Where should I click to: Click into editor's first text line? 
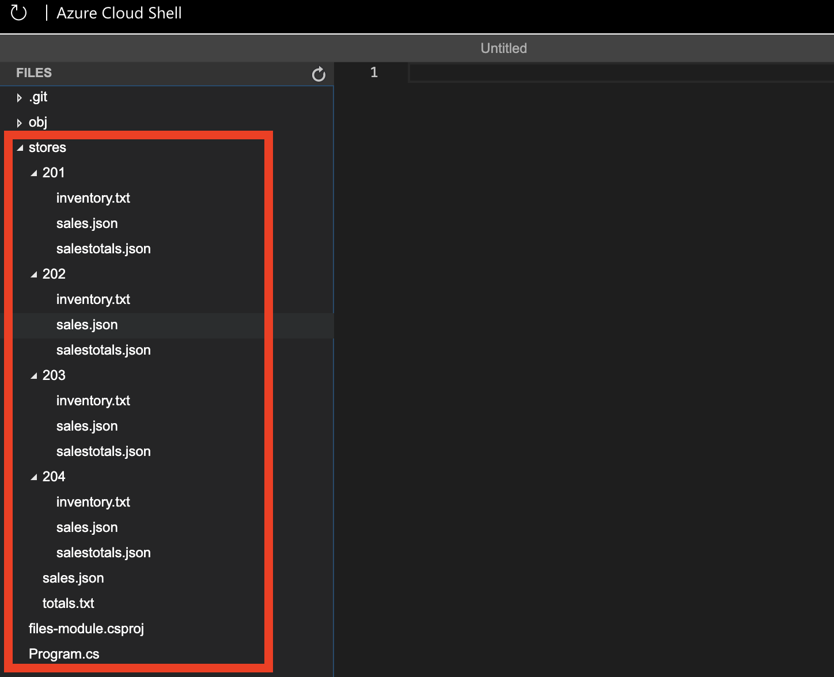click(x=621, y=73)
